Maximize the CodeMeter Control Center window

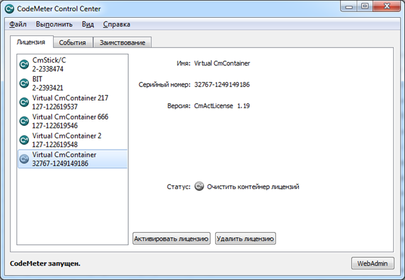[365, 6]
